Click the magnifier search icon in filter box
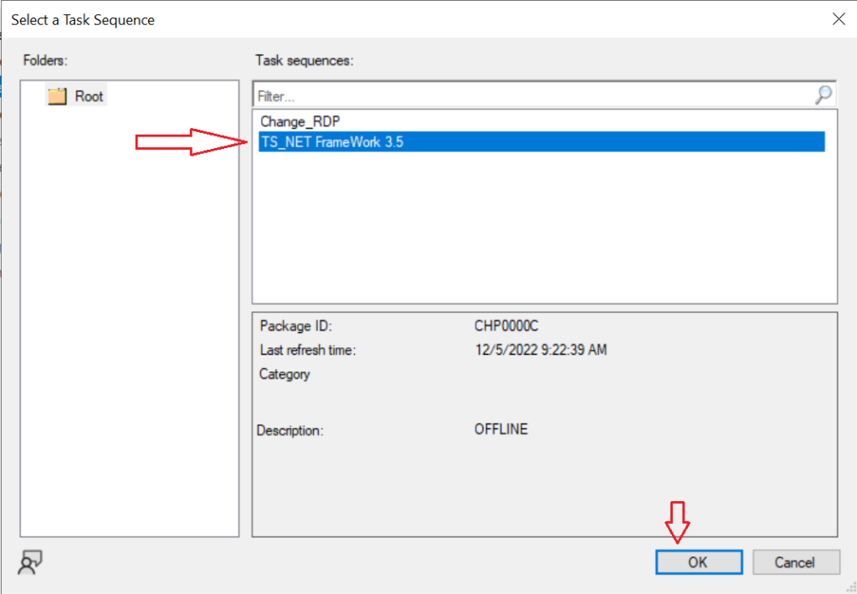The image size is (857, 594). pos(824,95)
